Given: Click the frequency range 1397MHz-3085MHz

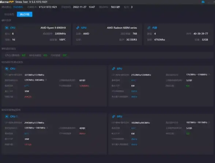Looking at the screenshot, I should tap(34, 80).
